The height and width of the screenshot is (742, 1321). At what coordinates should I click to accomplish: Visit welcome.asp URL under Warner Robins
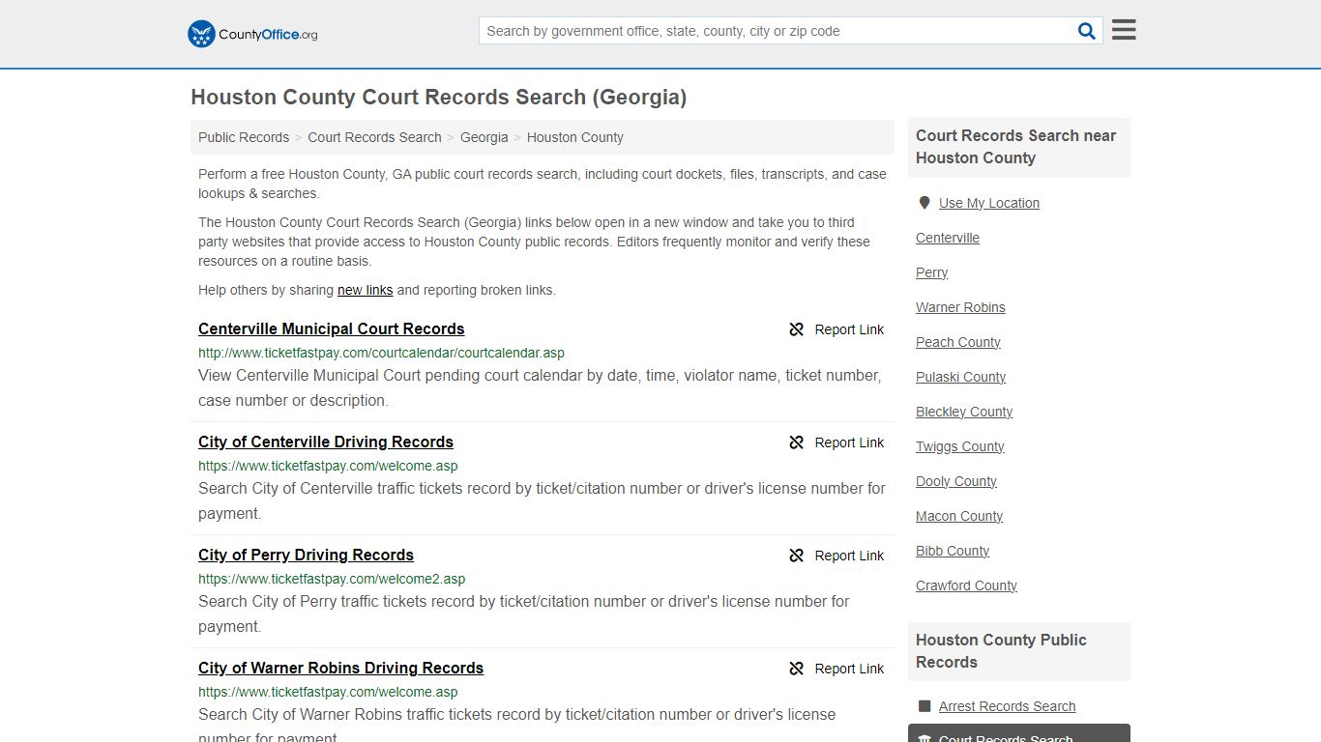(328, 692)
